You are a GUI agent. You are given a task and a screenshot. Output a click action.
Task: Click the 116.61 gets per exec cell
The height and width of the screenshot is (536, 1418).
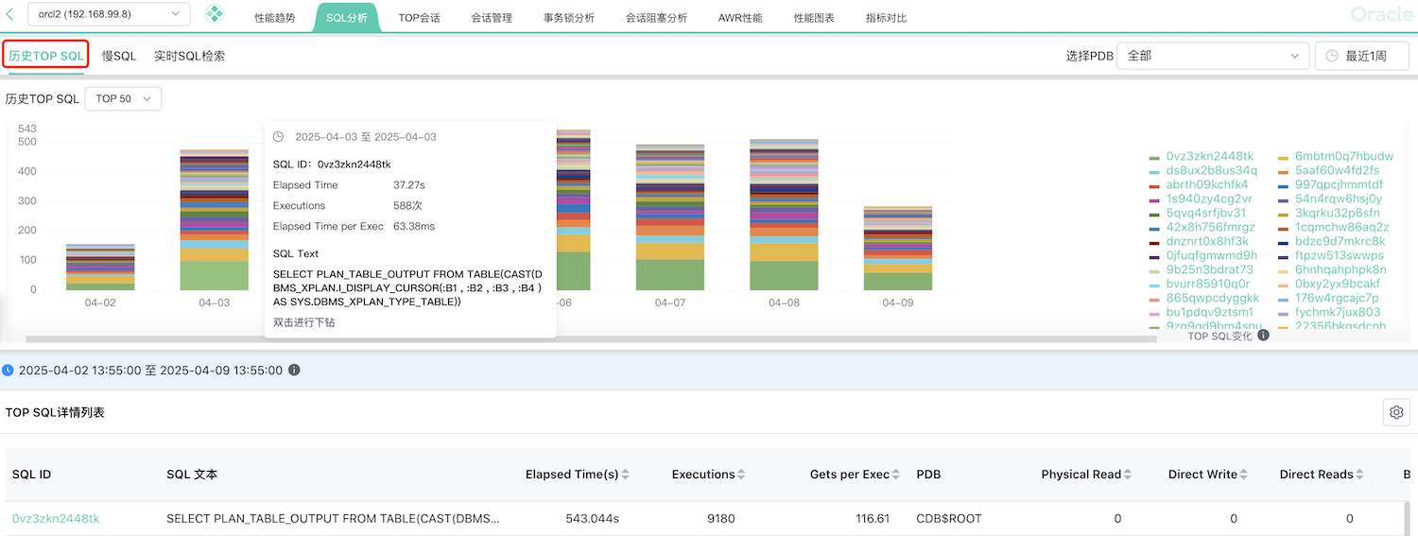[x=871, y=518]
